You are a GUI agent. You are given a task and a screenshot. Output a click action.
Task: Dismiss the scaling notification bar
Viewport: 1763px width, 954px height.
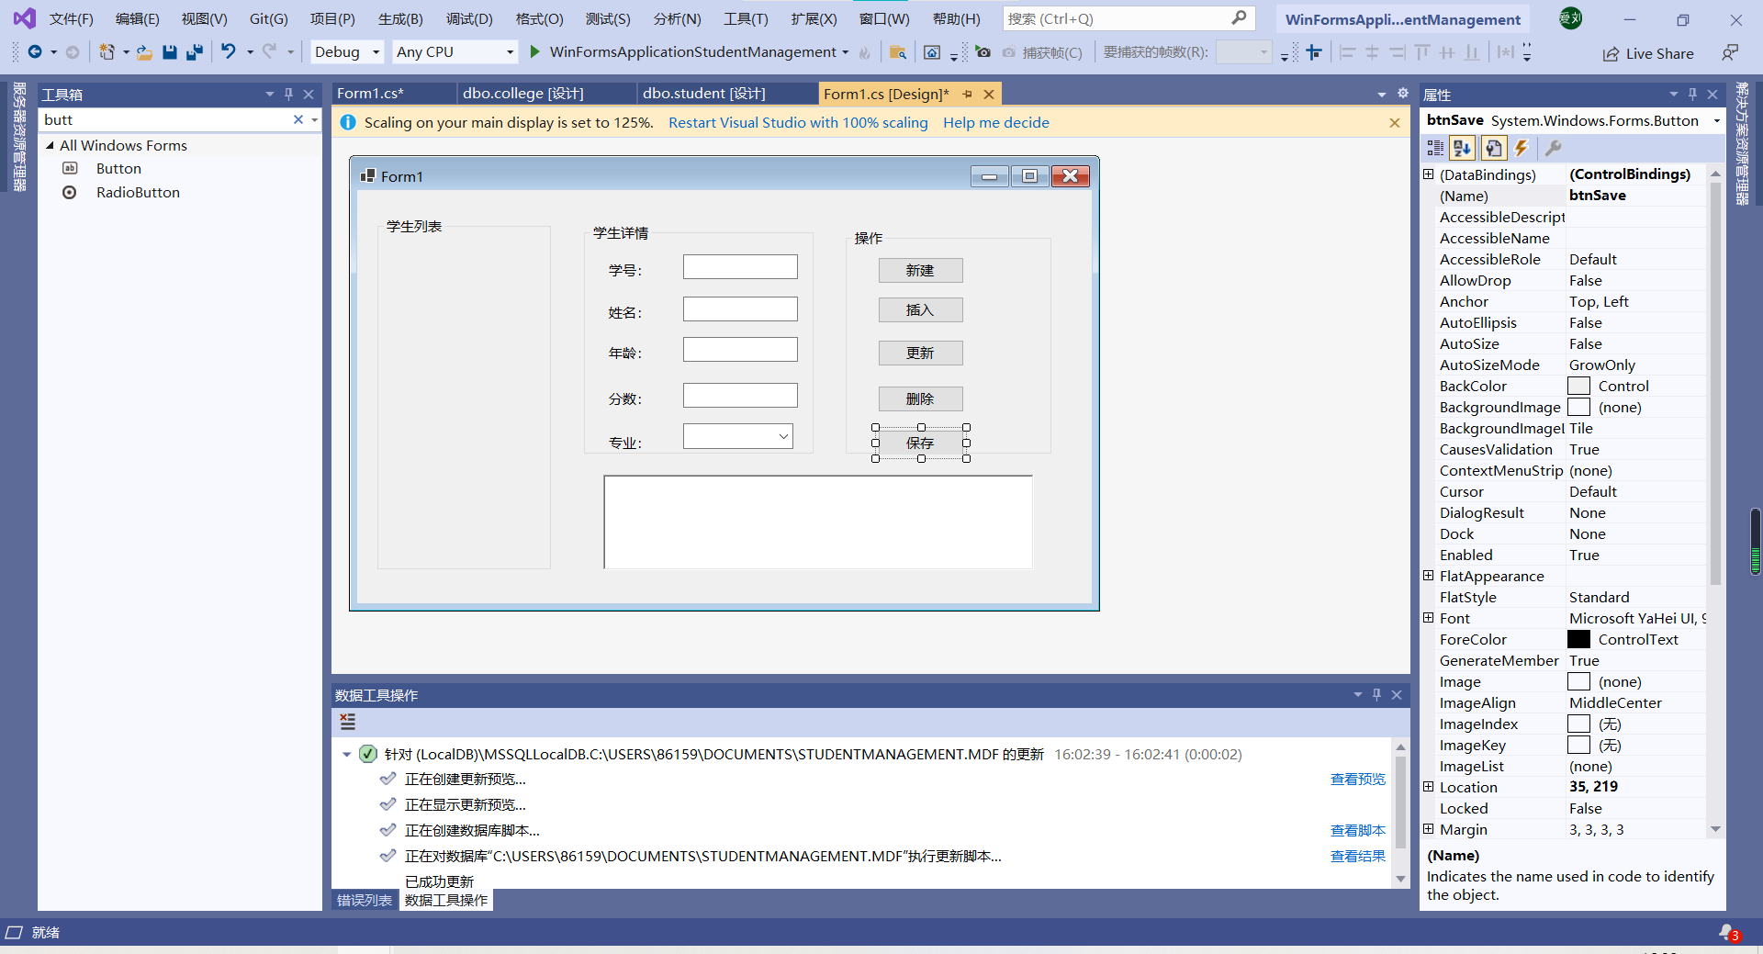point(1395,123)
